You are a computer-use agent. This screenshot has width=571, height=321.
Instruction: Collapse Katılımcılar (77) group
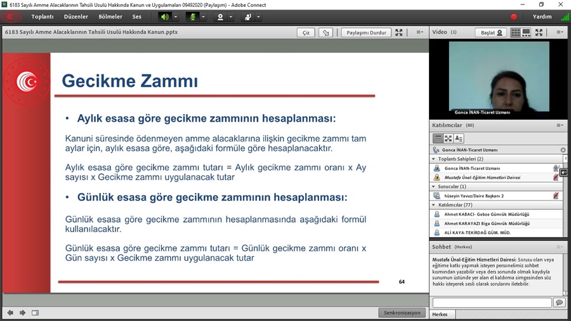tap(433, 205)
